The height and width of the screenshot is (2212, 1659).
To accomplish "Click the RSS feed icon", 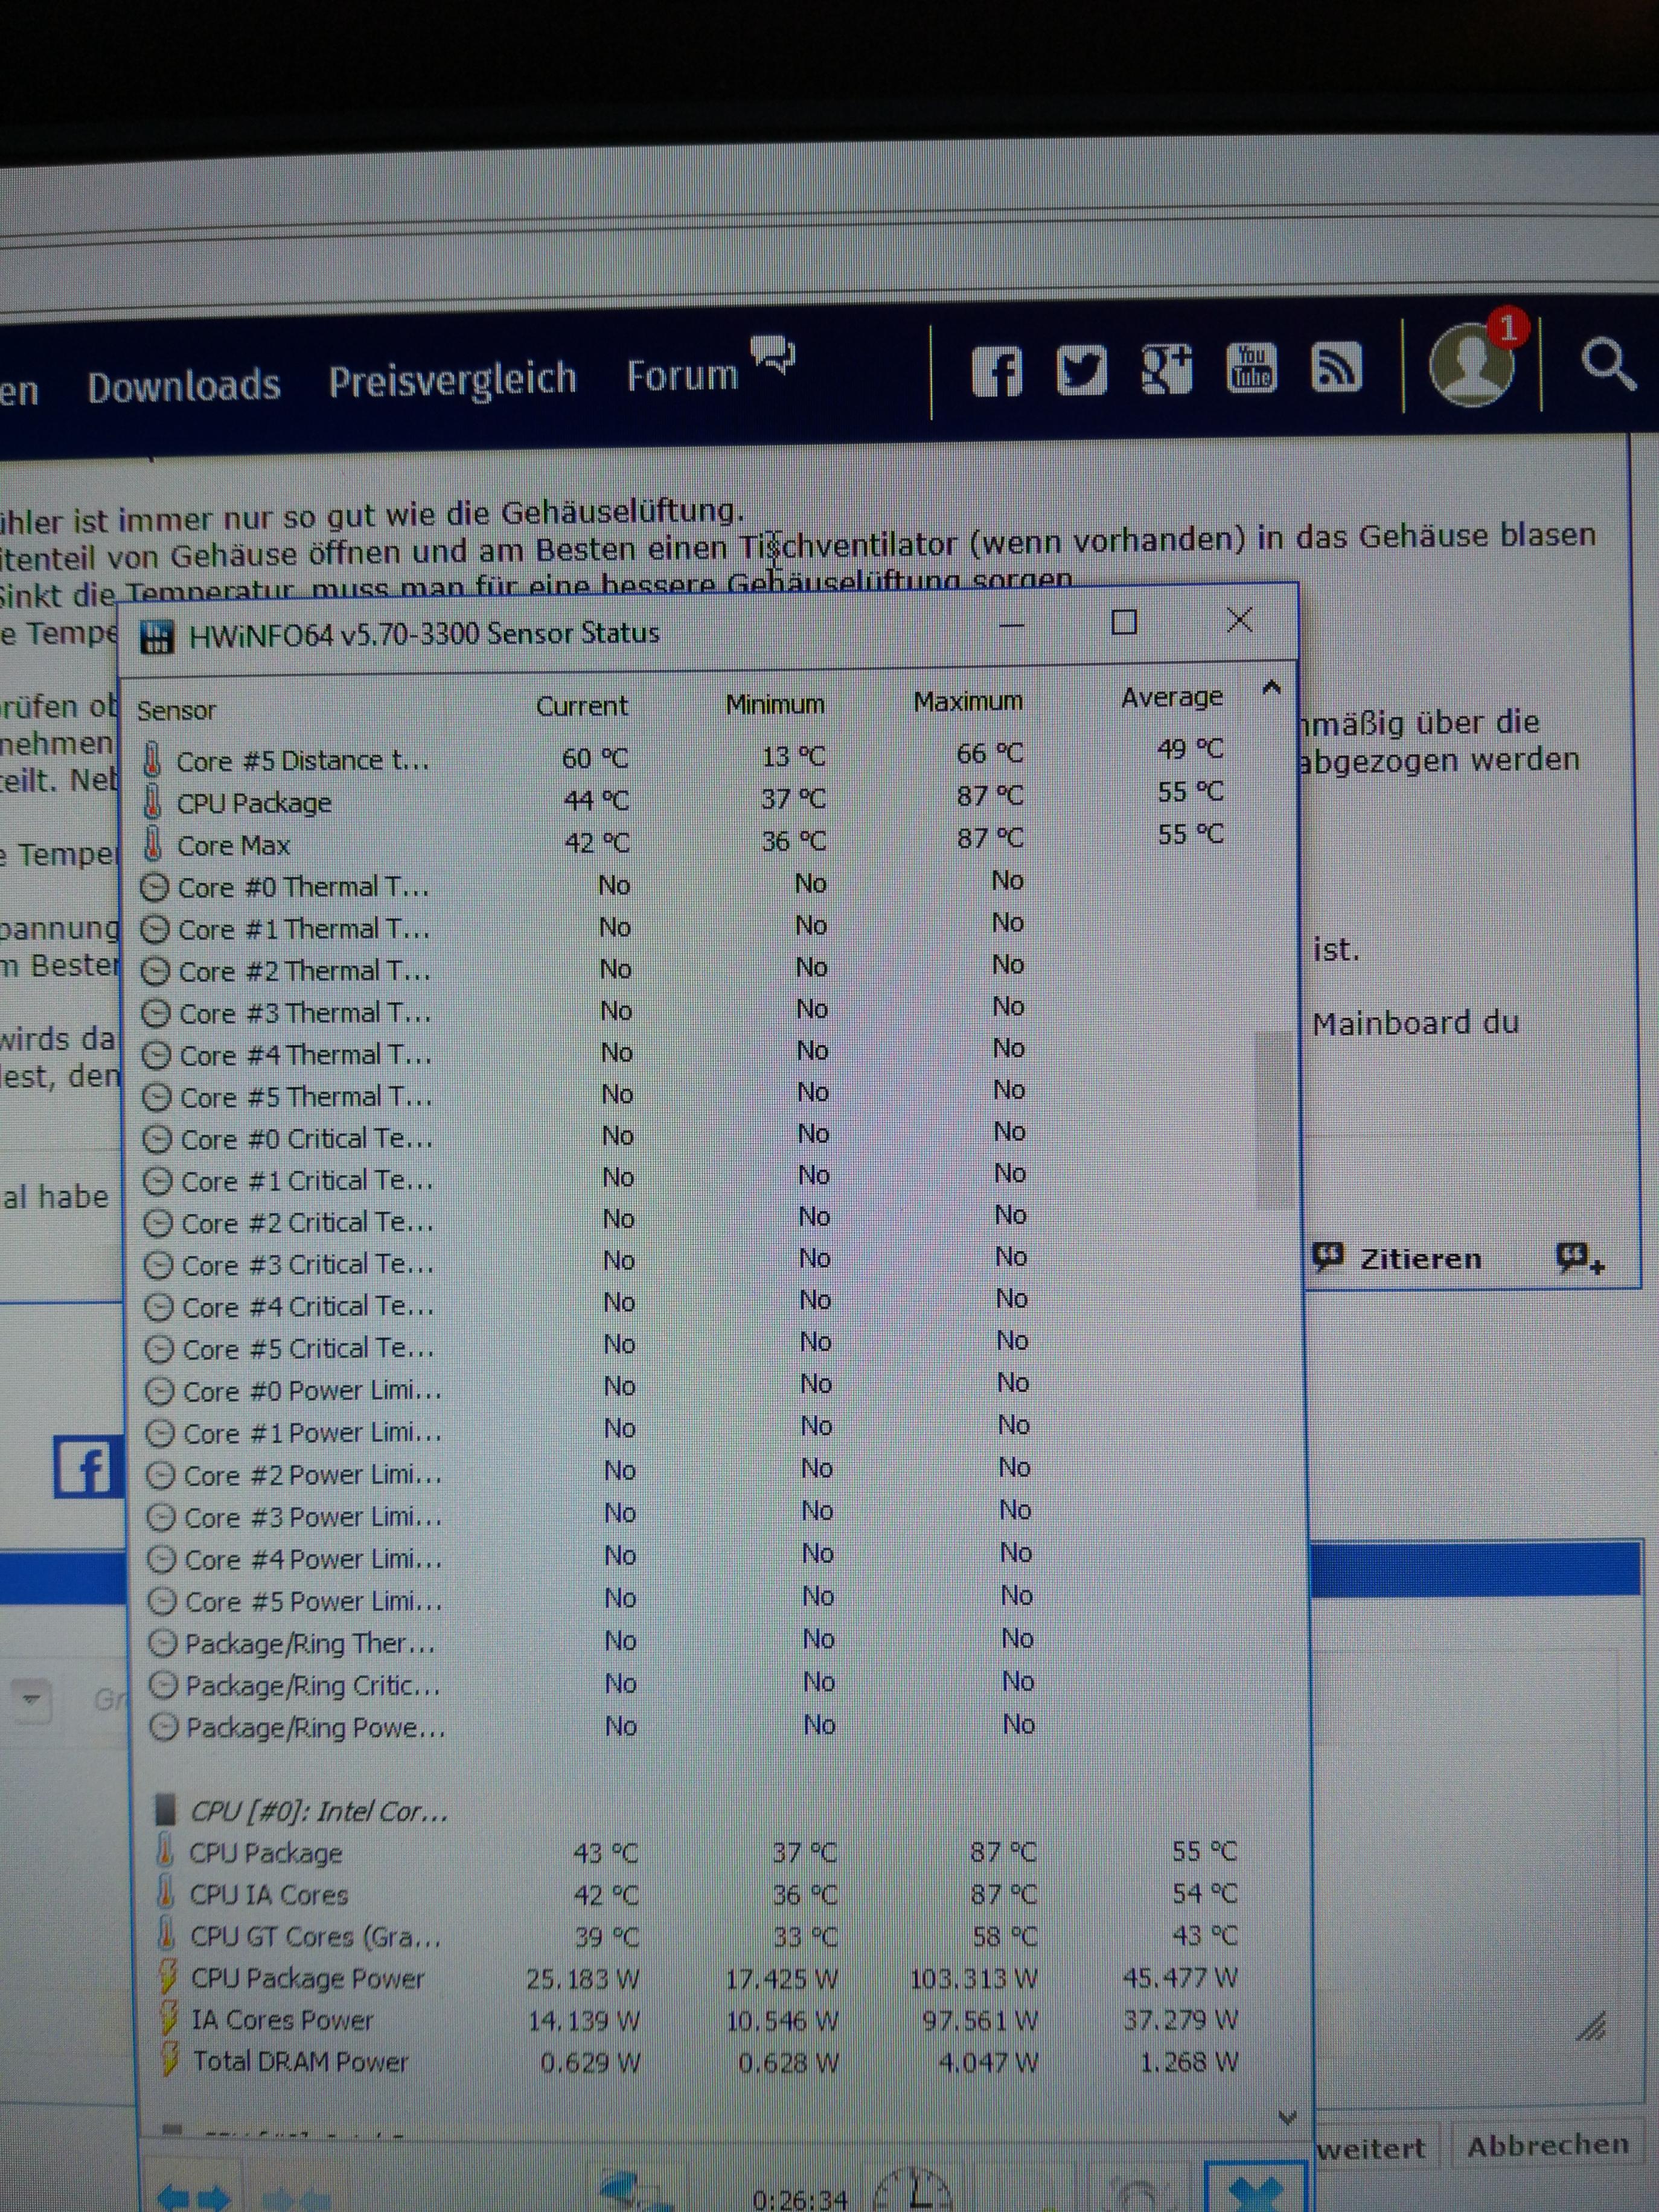I will point(1336,367).
